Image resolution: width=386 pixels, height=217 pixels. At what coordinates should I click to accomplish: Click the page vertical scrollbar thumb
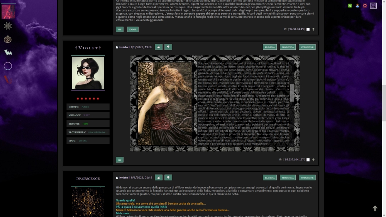pos(384,103)
